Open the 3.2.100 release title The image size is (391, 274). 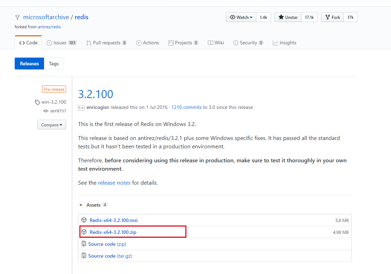click(x=95, y=94)
